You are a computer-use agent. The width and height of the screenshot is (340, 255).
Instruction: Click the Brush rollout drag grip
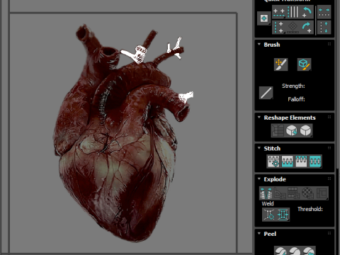(x=329, y=44)
